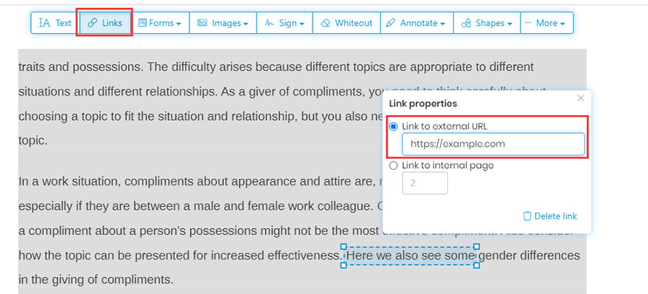Click the Sign signature icon
The image size is (648, 294).
click(269, 23)
